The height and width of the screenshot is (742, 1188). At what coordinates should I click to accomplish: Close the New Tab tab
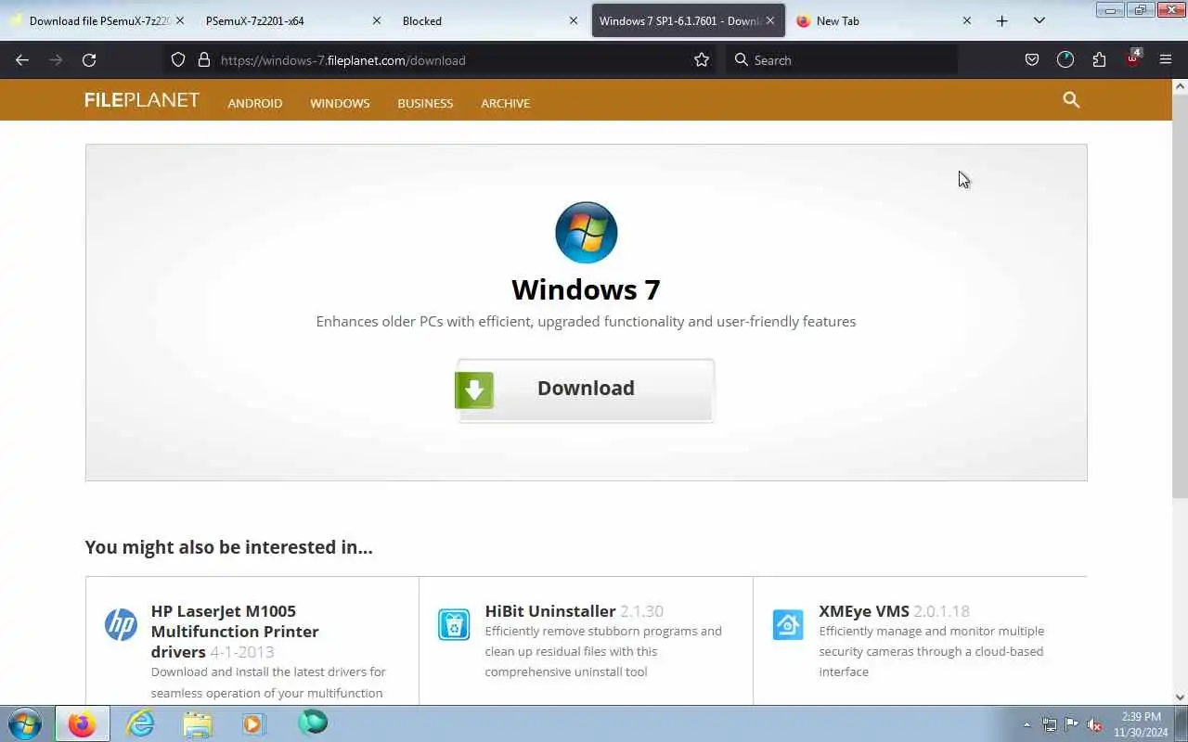pos(967,20)
